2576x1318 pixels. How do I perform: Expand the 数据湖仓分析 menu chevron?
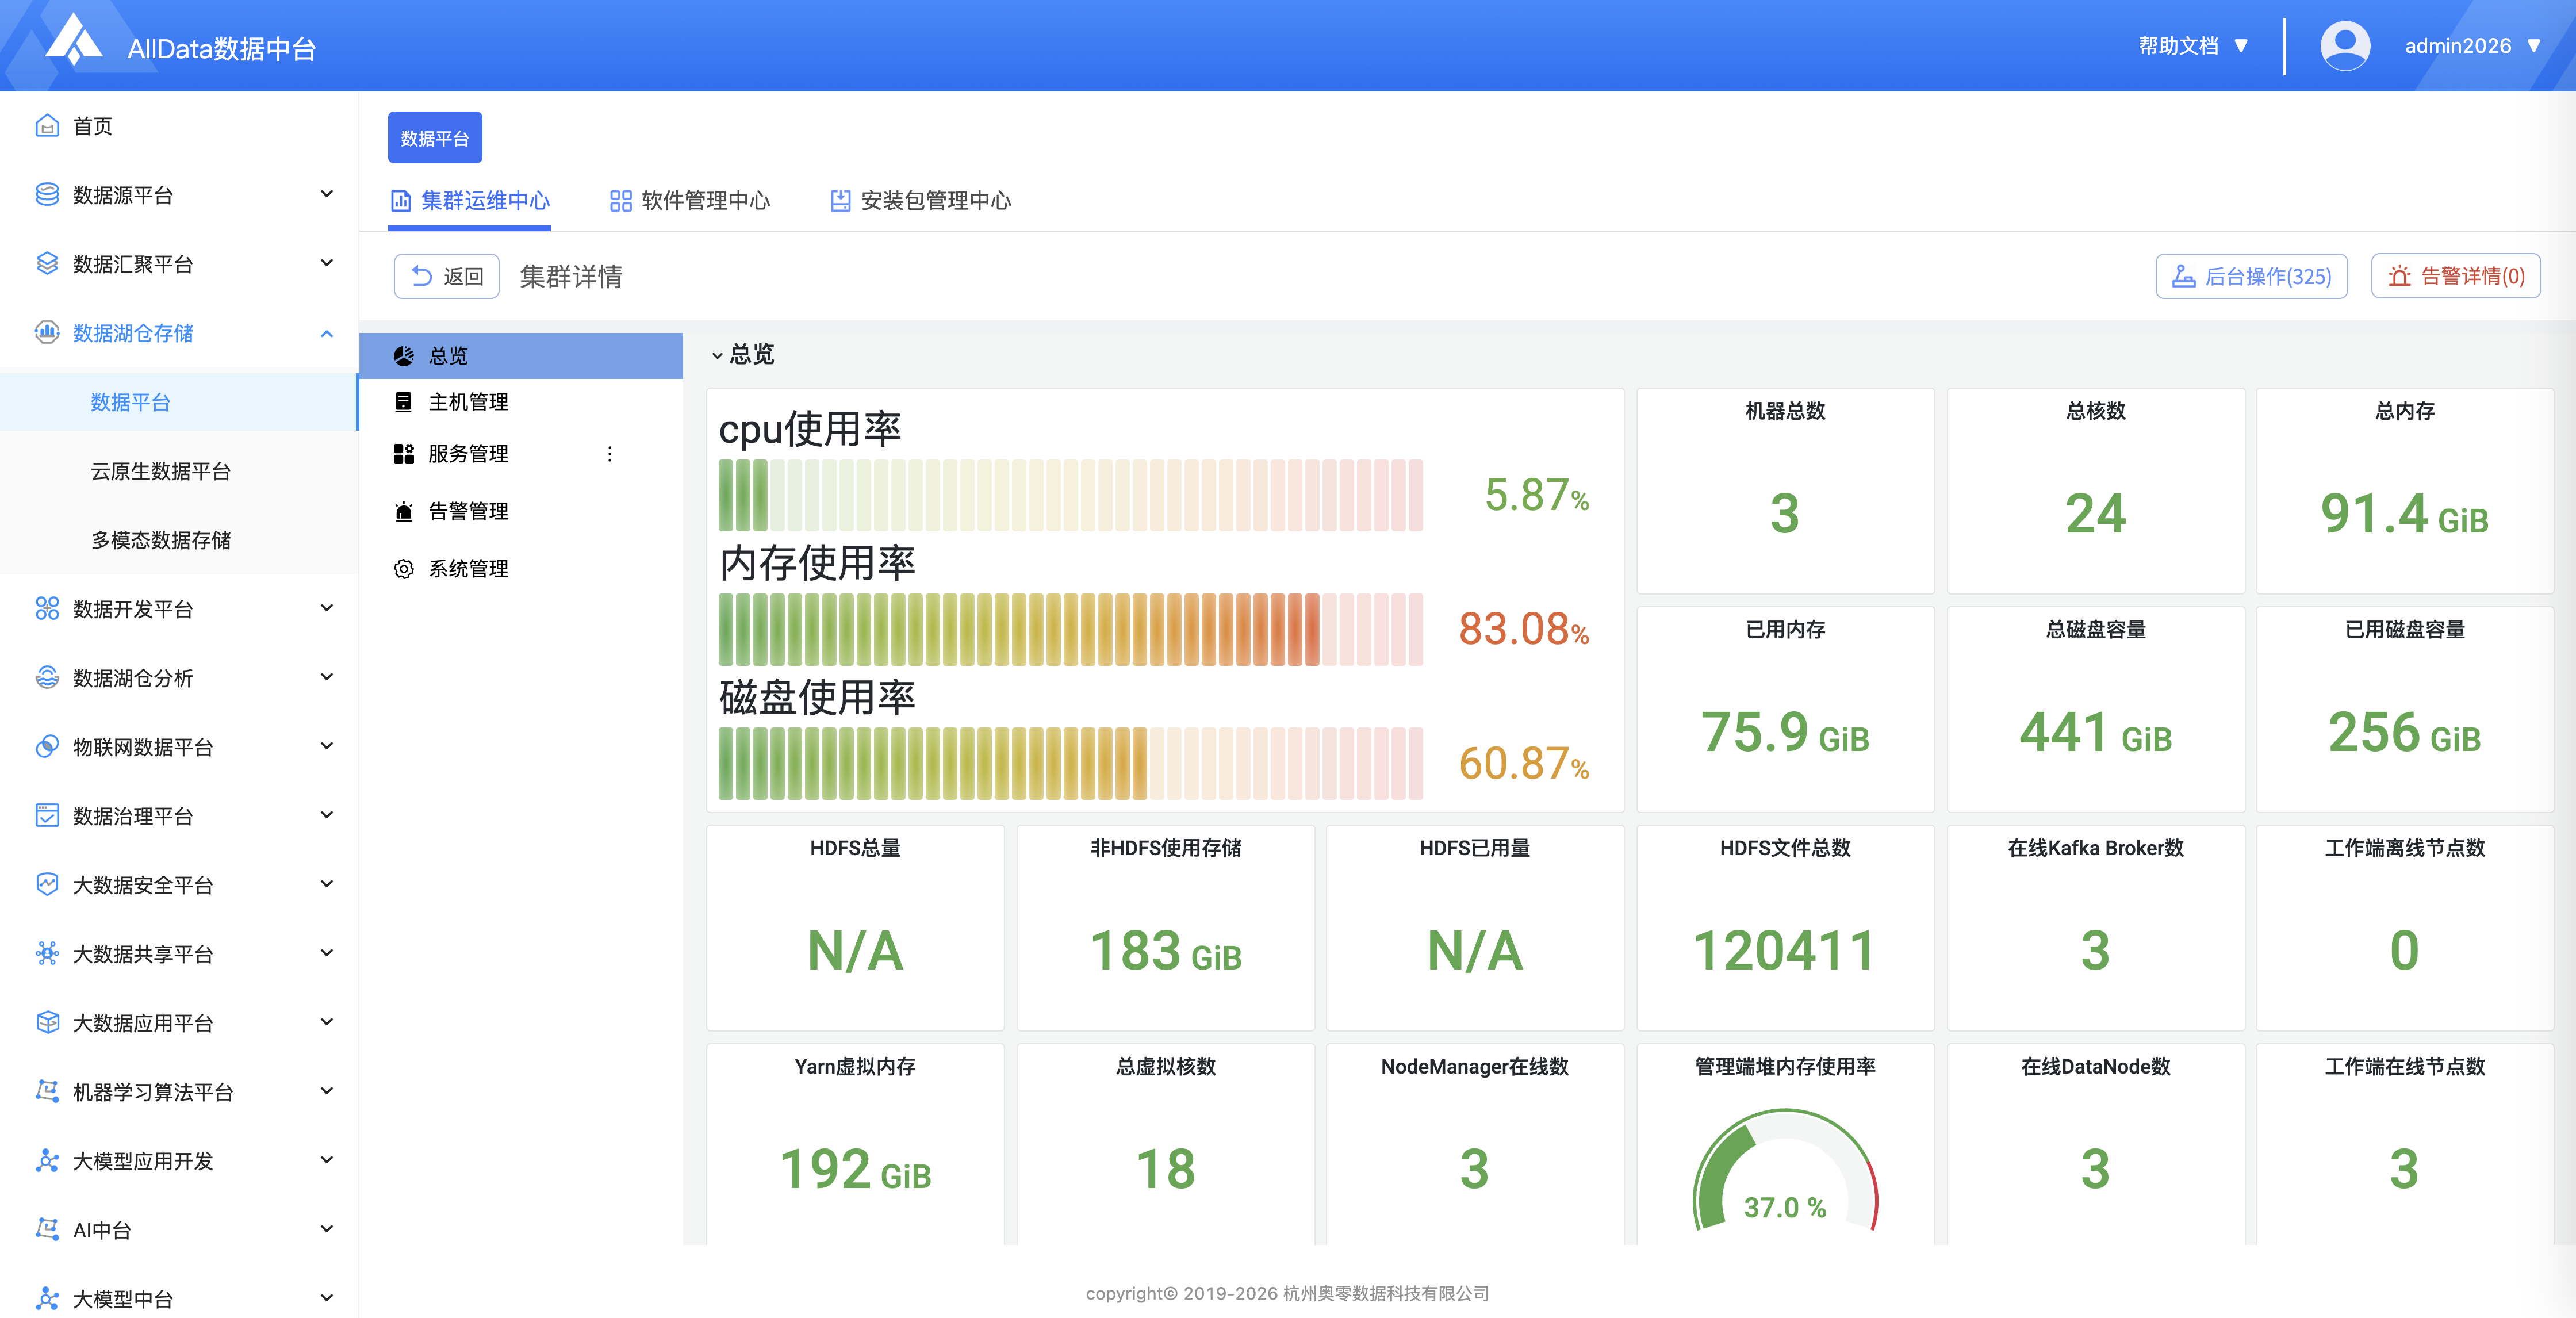[x=327, y=677]
